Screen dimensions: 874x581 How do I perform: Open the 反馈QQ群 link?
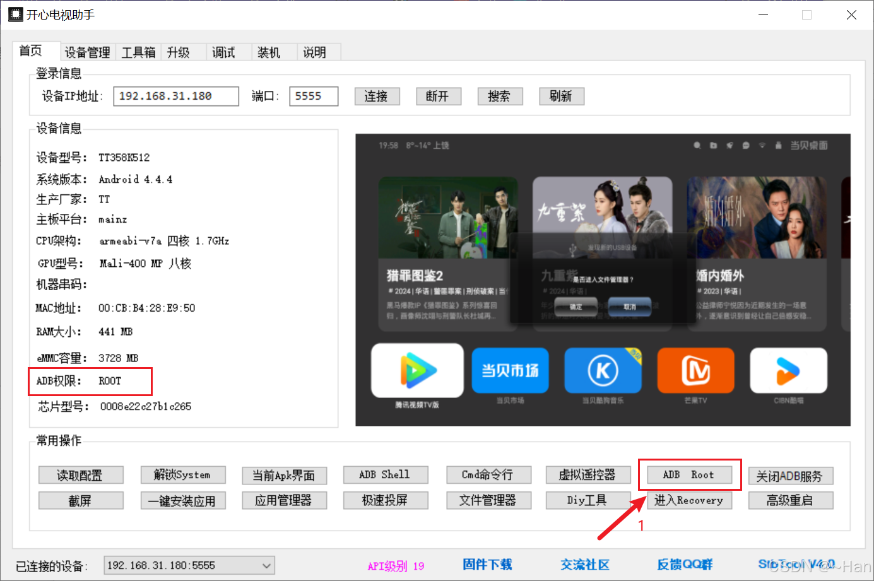point(685,565)
